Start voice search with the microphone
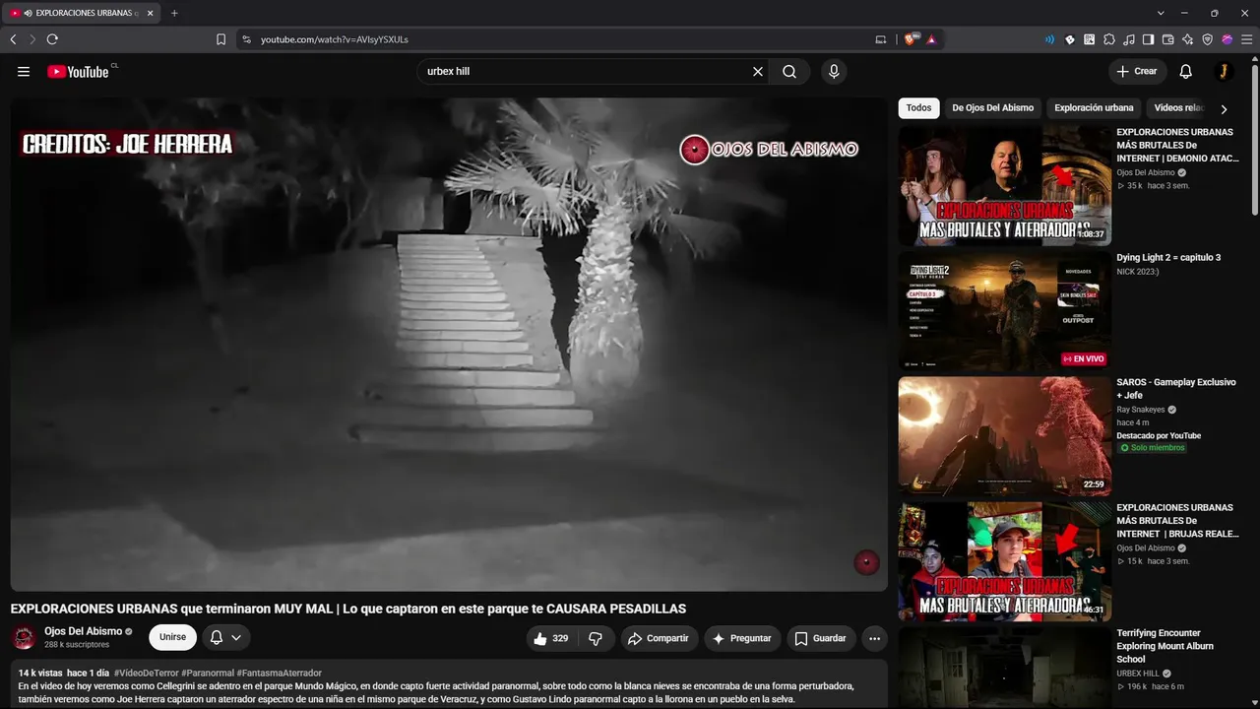Image resolution: width=1260 pixels, height=709 pixels. click(x=834, y=72)
